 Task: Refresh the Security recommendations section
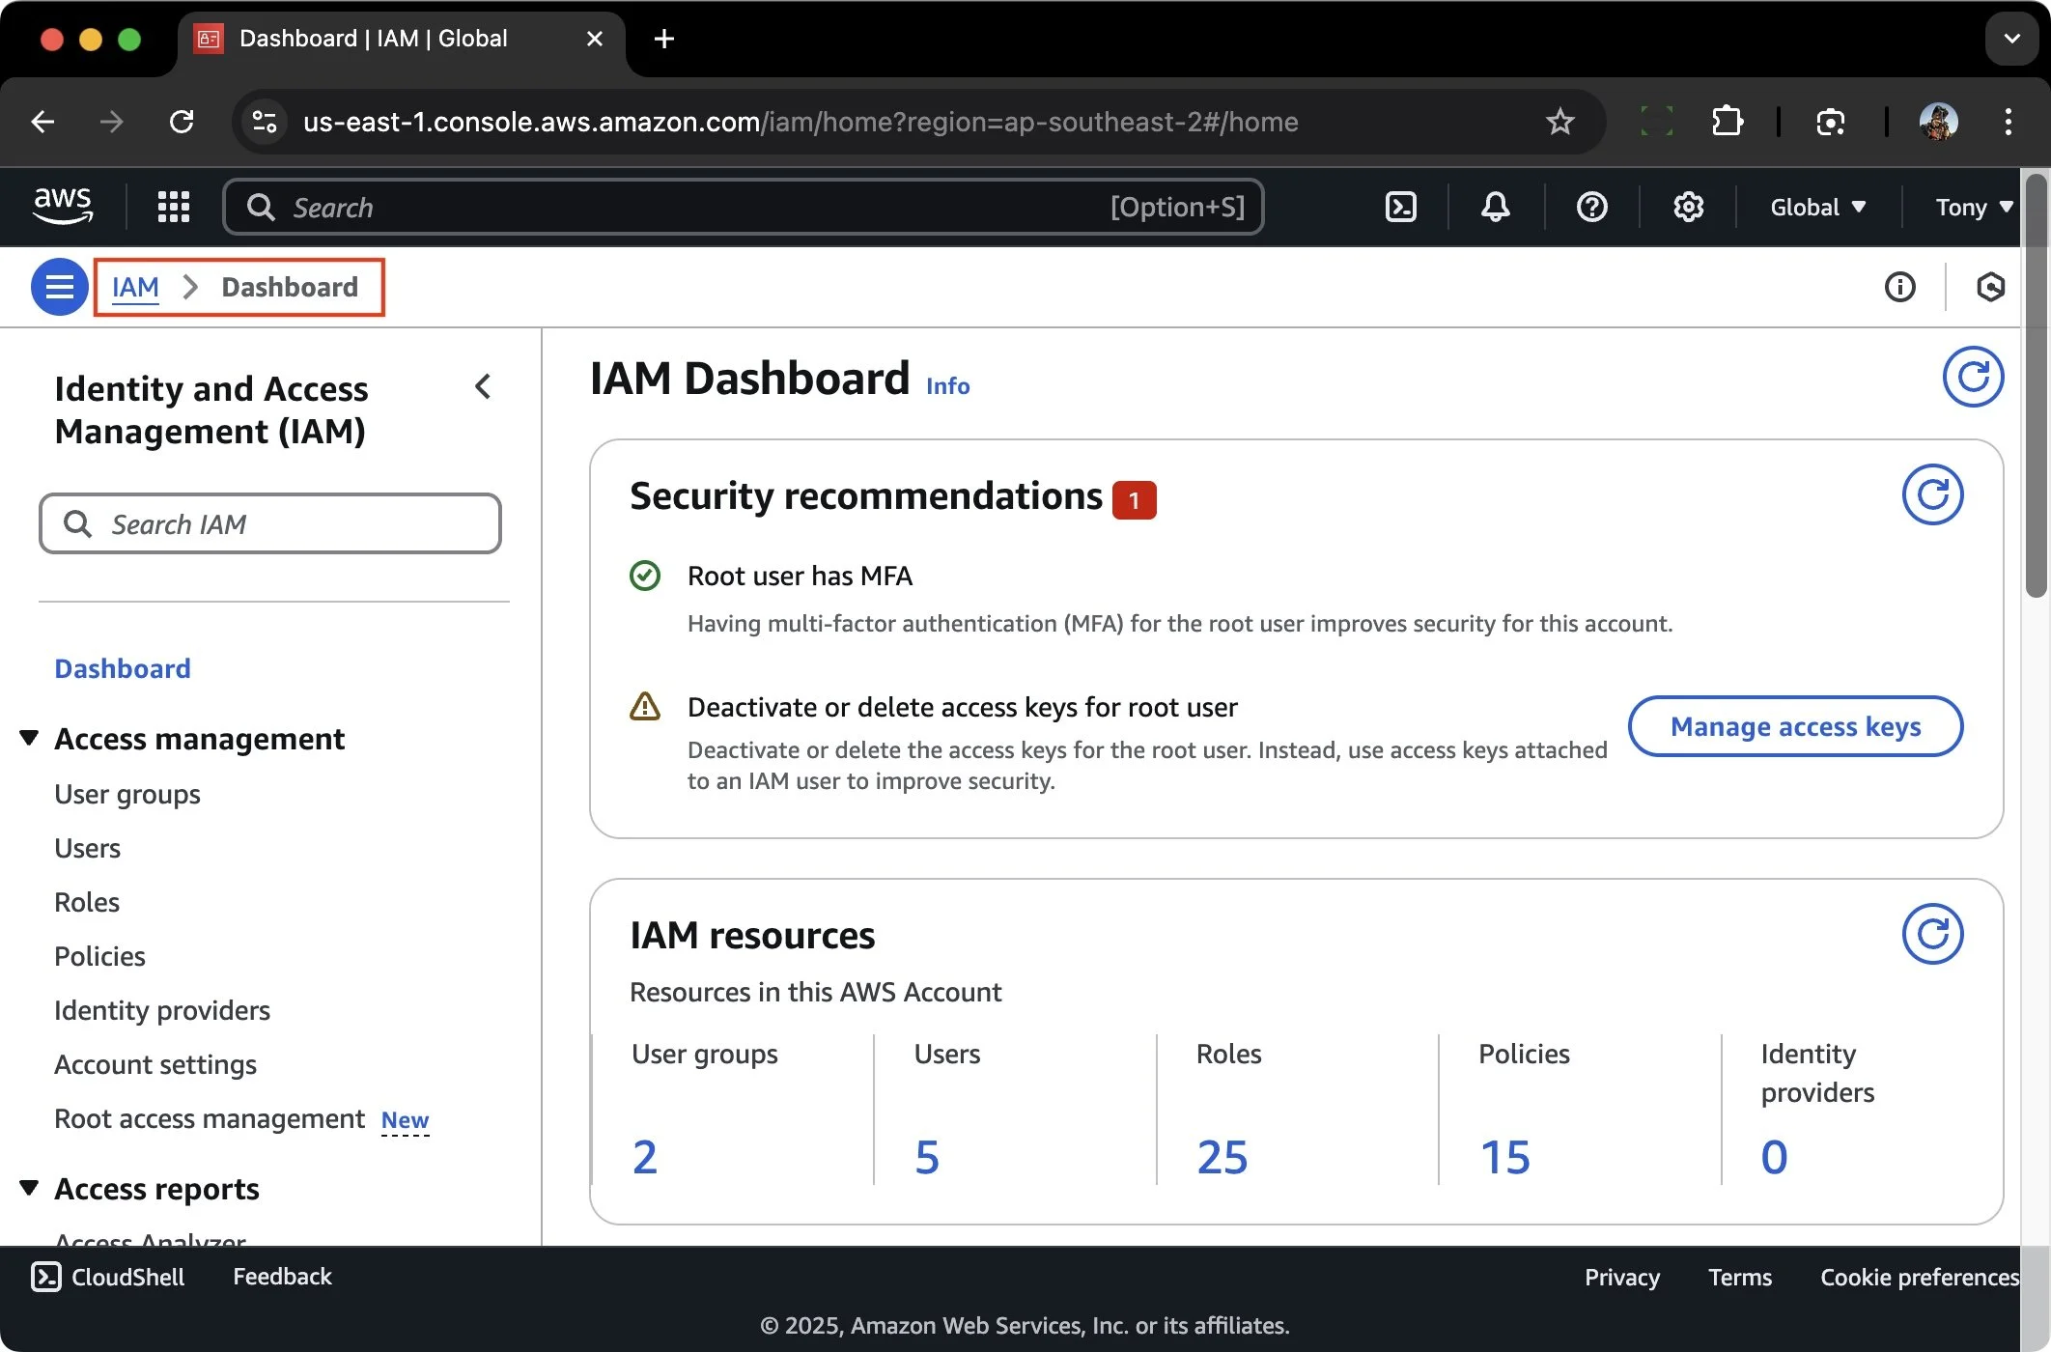pyautogui.click(x=1931, y=494)
